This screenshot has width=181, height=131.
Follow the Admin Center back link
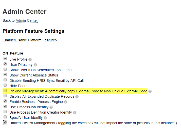coord(27,20)
